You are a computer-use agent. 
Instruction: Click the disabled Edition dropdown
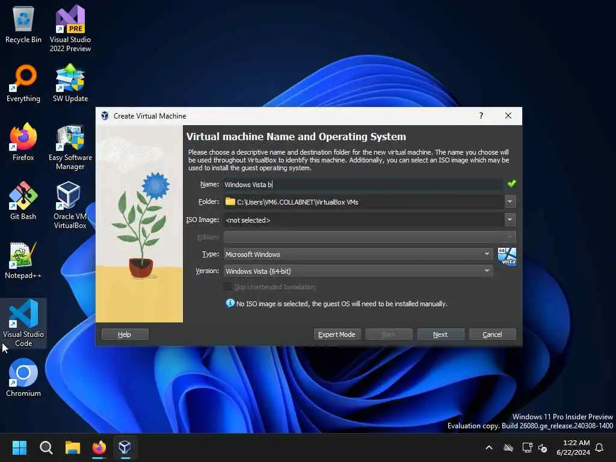[369, 237]
